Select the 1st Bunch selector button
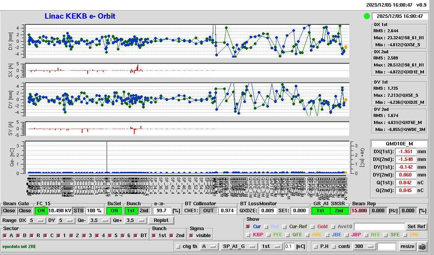The height and width of the screenshot is (255, 434). 131,210
